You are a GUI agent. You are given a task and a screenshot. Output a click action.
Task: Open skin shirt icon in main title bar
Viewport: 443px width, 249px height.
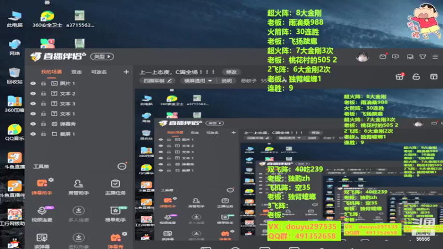[423, 57]
